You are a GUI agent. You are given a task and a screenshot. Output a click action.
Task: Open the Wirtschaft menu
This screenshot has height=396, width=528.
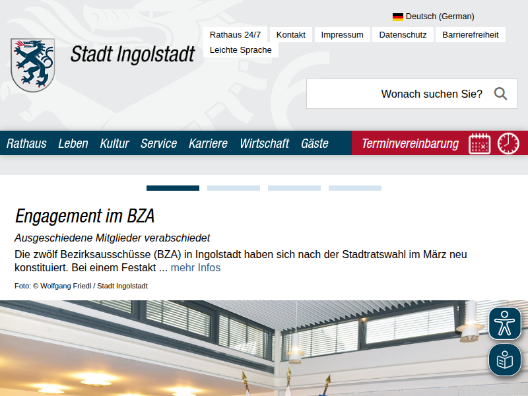[x=265, y=143]
